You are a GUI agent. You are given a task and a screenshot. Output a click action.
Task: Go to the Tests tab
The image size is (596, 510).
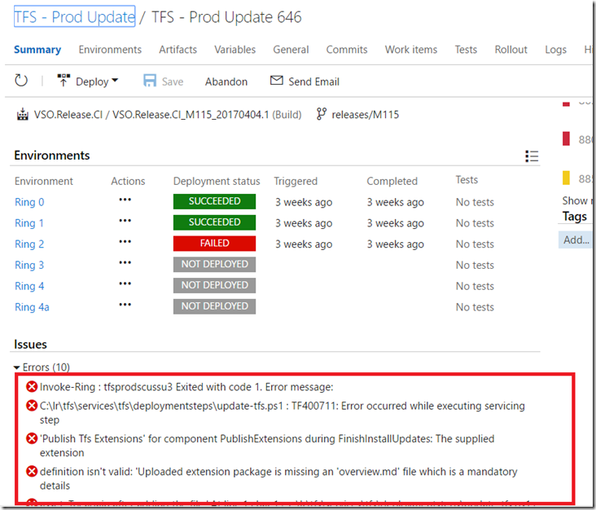click(x=466, y=50)
